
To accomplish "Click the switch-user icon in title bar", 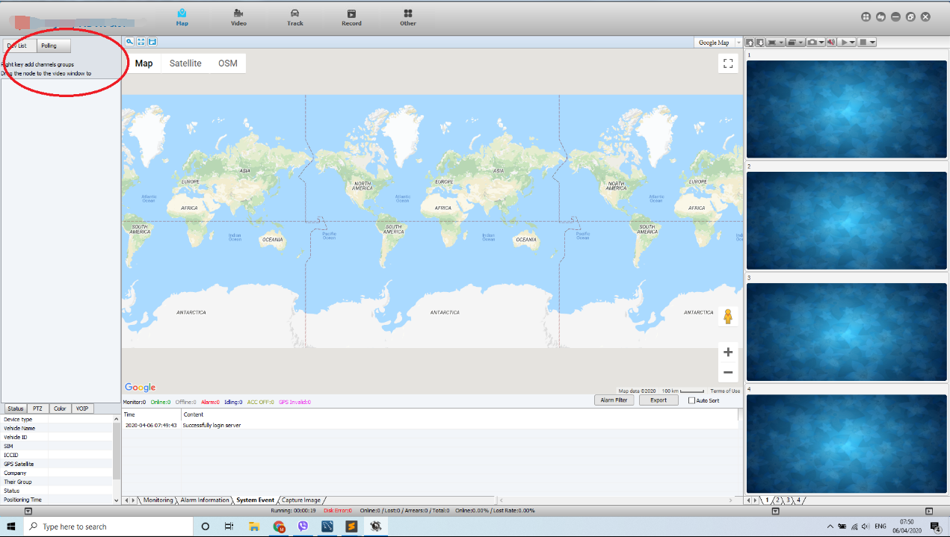I will click(880, 16).
